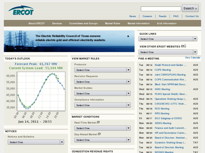Open the News link
The width and height of the screenshot is (205, 153).
click(x=133, y=16)
